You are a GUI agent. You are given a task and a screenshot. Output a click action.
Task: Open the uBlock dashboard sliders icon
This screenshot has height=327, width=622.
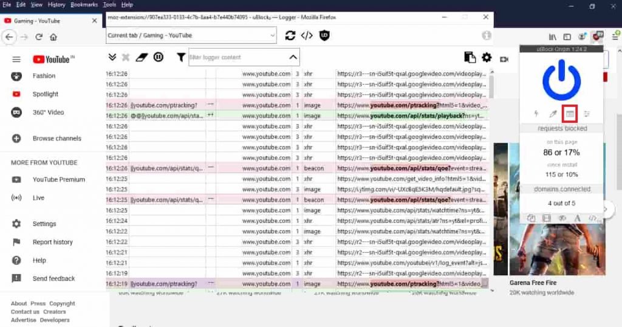(x=587, y=114)
